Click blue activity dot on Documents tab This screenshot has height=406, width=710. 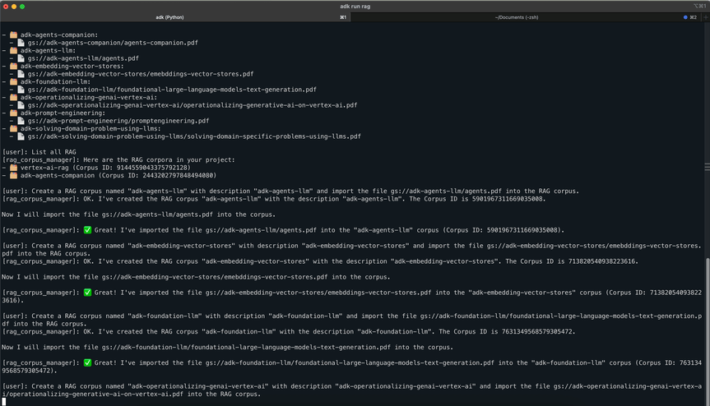click(685, 17)
